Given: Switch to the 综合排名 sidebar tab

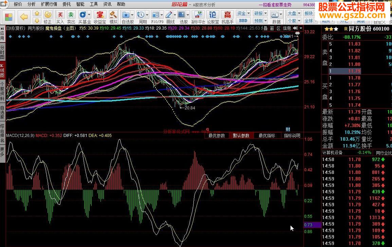Looking at the screenshot, I should [2, 133].
